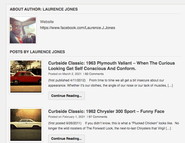The height and width of the screenshot is (143, 185).
Task: Open the Laurence.J.Jones Facebook URL
Action: click(77, 28)
